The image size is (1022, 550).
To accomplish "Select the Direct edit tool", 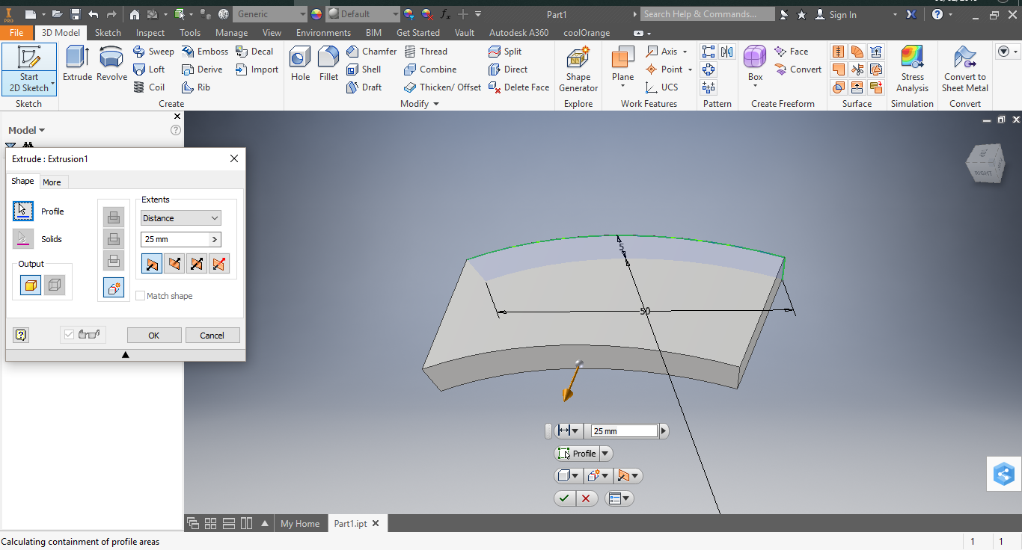I will pyautogui.click(x=508, y=69).
